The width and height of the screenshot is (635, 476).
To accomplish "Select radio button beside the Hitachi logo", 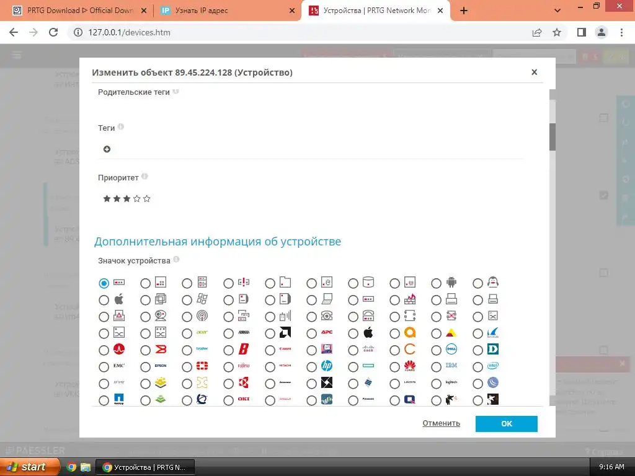I will point(270,367).
